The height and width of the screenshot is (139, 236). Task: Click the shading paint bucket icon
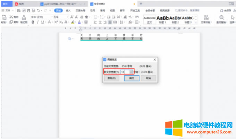point(130,22)
